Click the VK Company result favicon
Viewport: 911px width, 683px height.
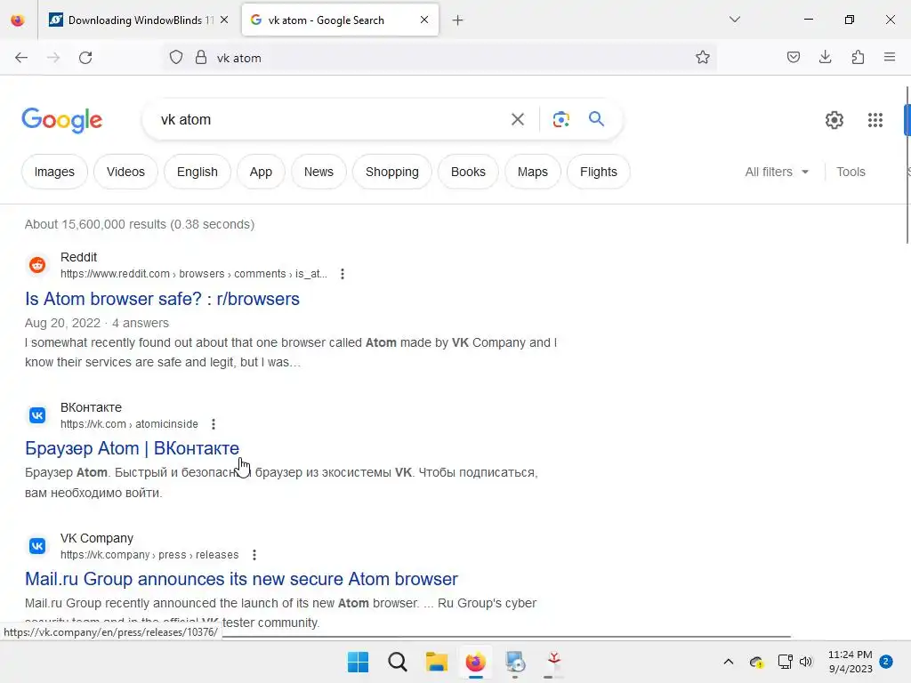(37, 546)
